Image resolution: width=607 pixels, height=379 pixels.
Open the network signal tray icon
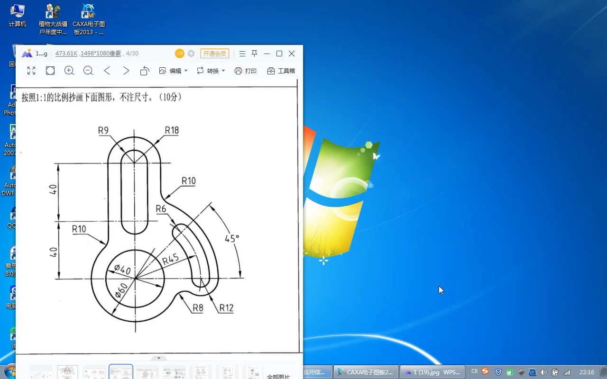point(567,372)
